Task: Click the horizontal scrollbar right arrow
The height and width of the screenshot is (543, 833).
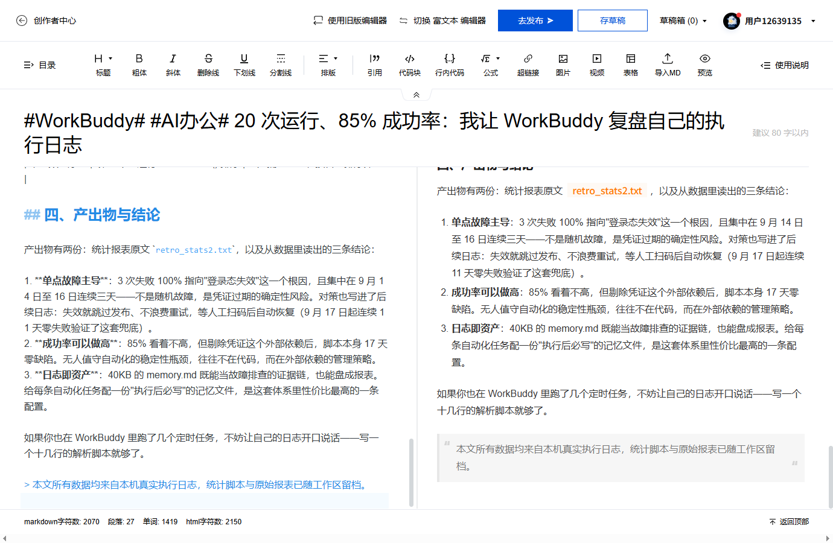Action: [828, 538]
